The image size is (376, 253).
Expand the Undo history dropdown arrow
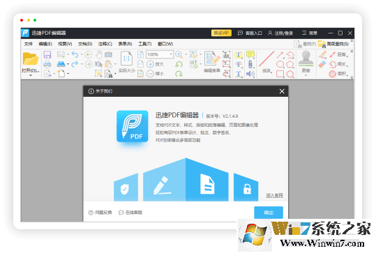pyautogui.click(x=82, y=54)
